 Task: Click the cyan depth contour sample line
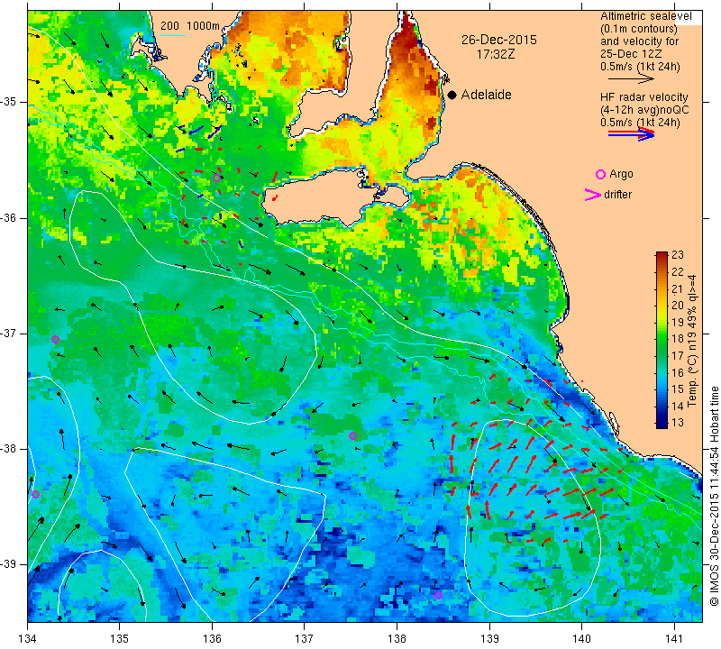click(173, 35)
